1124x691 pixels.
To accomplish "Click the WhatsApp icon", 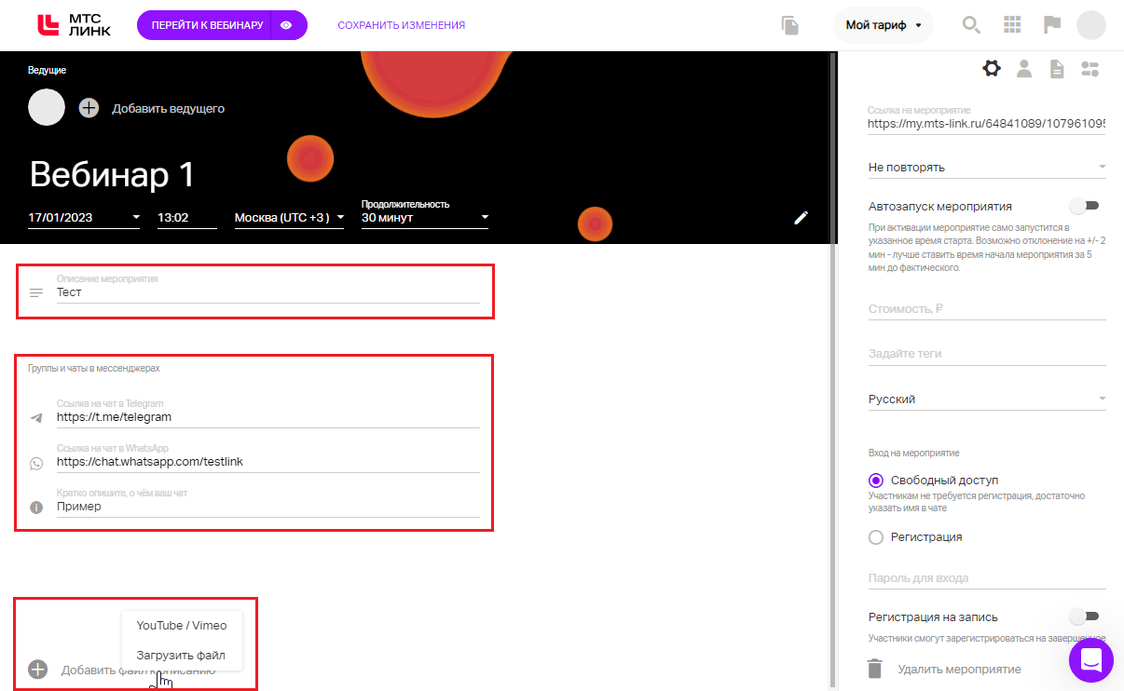I will click(36, 463).
